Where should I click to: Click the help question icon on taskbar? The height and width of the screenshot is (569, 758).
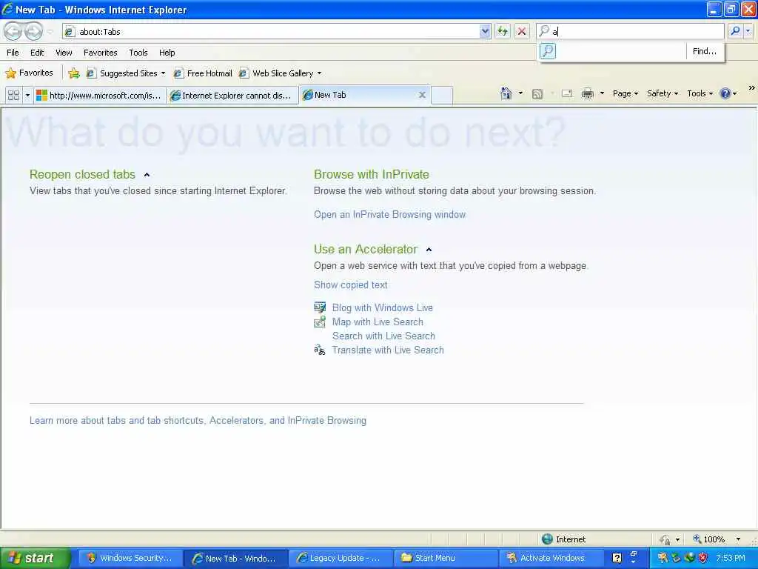(x=617, y=558)
